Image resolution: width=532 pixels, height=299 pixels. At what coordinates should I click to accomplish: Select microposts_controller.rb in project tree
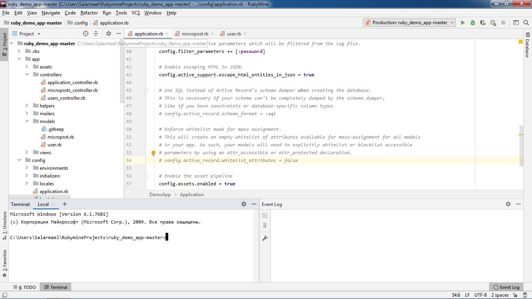coord(72,90)
